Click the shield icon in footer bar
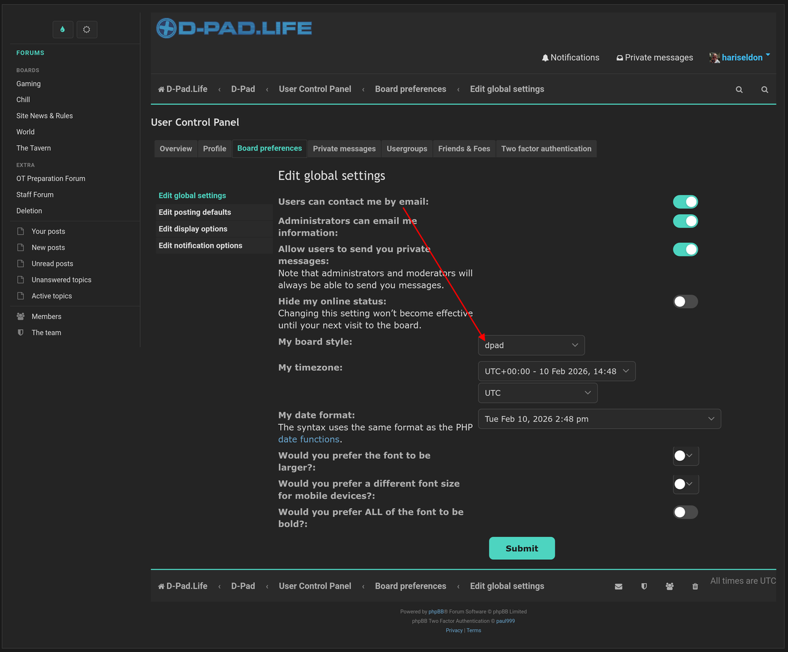Image resolution: width=788 pixels, height=652 pixels. point(644,587)
